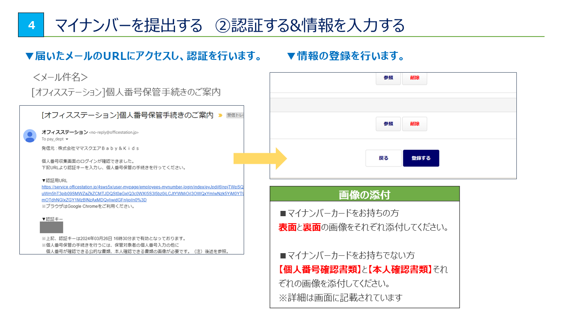This screenshot has width=563, height=317.
Task: Click the red text 【本人確認書類】
Action: [400, 269]
